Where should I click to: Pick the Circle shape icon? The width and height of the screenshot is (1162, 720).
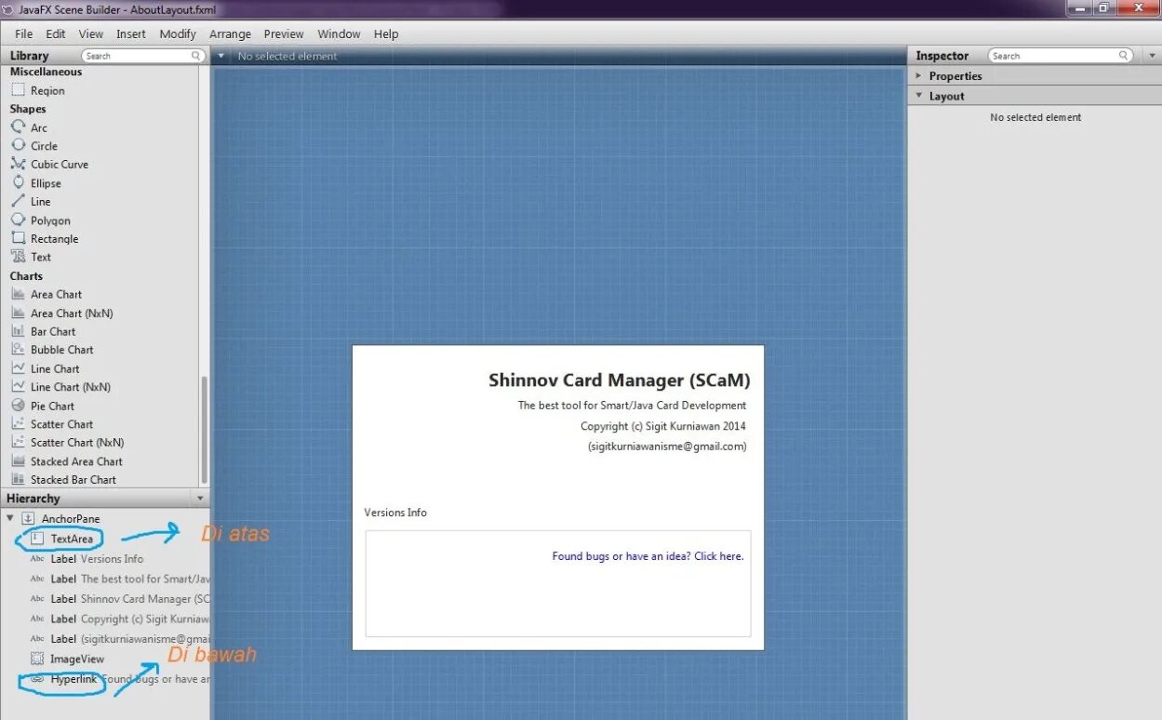[18, 145]
